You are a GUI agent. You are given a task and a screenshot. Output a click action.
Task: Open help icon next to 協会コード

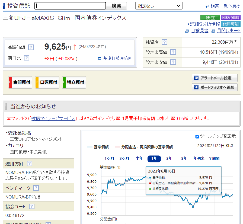tap(32, 206)
